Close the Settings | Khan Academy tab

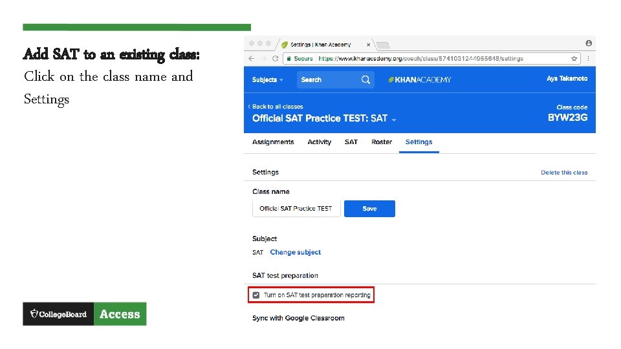point(368,45)
